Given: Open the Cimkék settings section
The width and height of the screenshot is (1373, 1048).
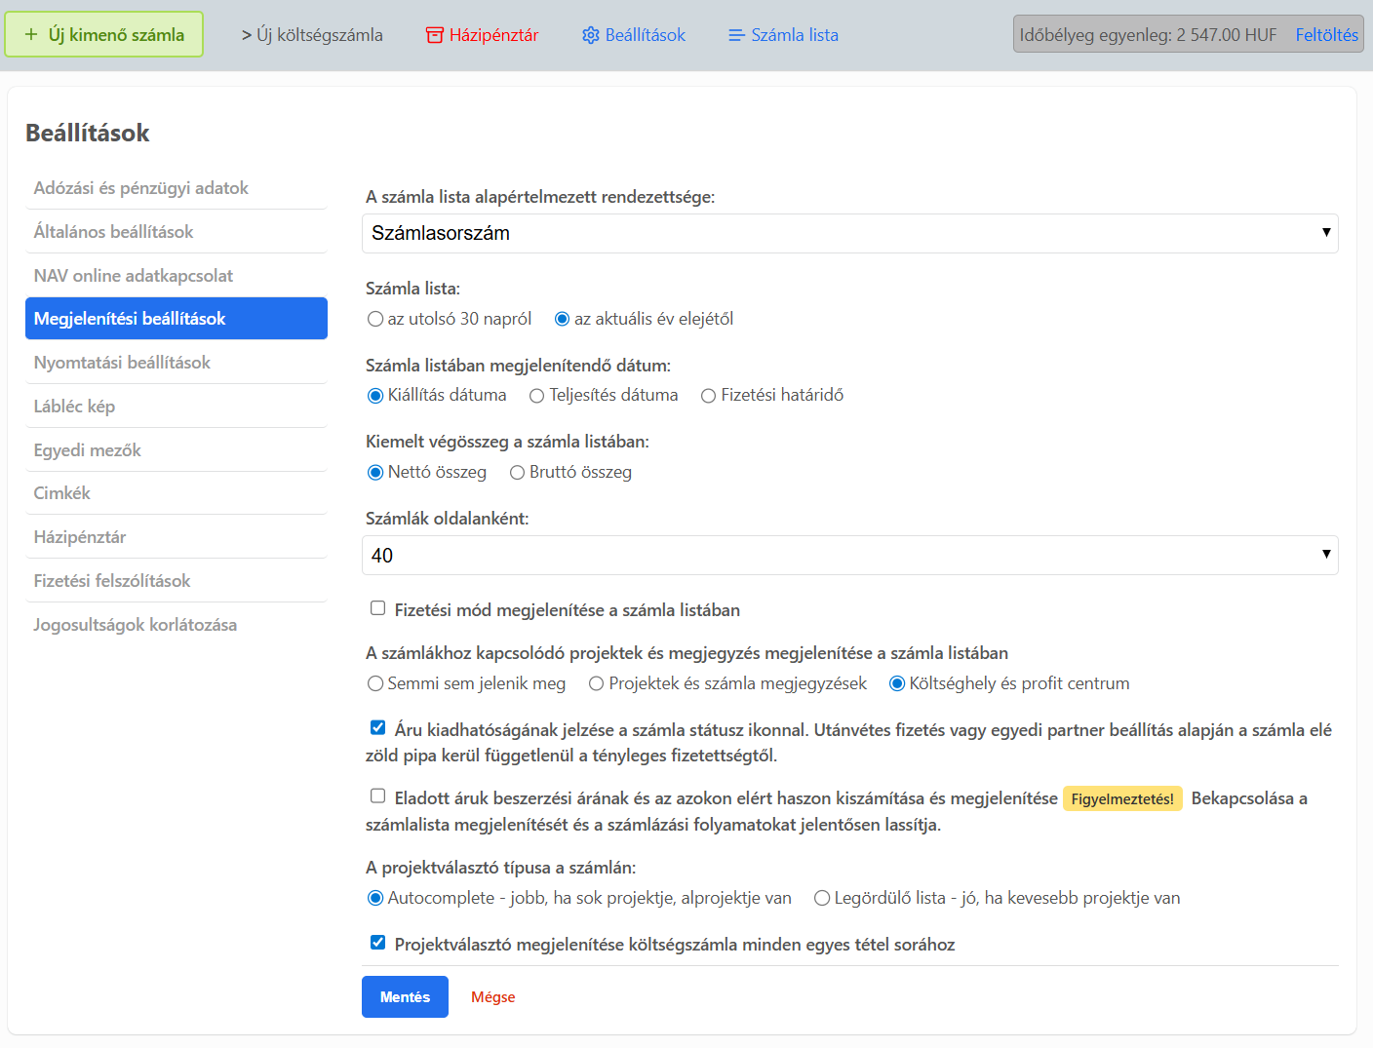Looking at the screenshot, I should tap(62, 493).
